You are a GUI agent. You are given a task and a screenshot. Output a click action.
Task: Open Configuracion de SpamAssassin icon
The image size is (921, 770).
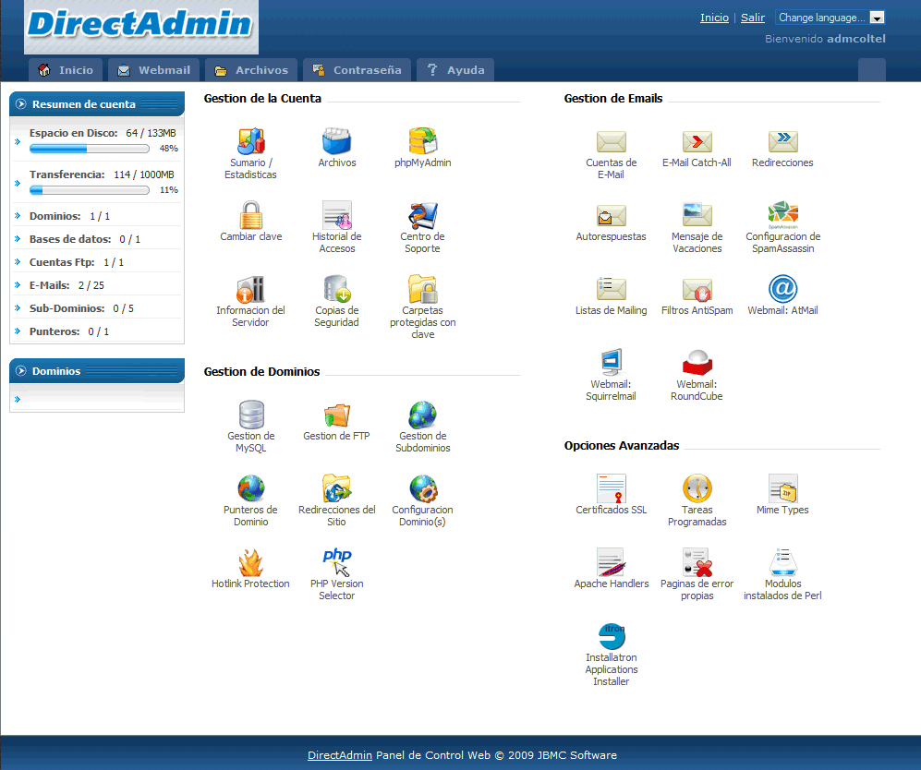pos(783,215)
